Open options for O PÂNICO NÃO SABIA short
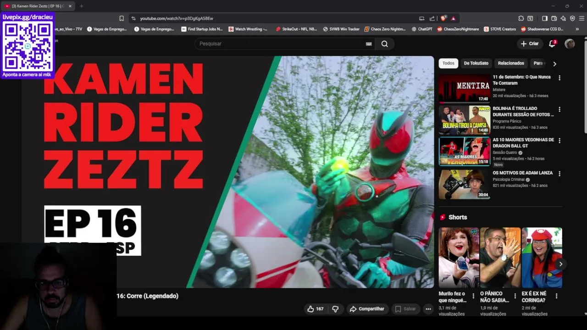The width and height of the screenshot is (587, 330). coord(515,296)
